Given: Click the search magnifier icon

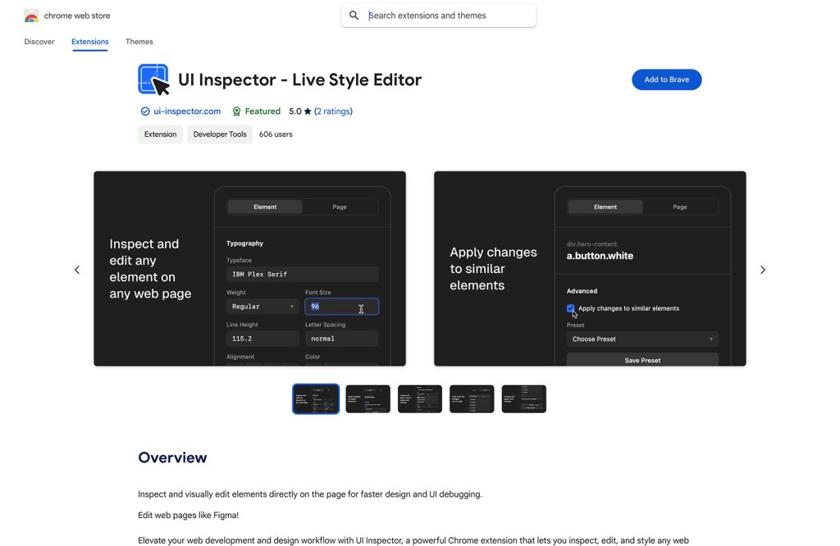Looking at the screenshot, I should (x=354, y=16).
